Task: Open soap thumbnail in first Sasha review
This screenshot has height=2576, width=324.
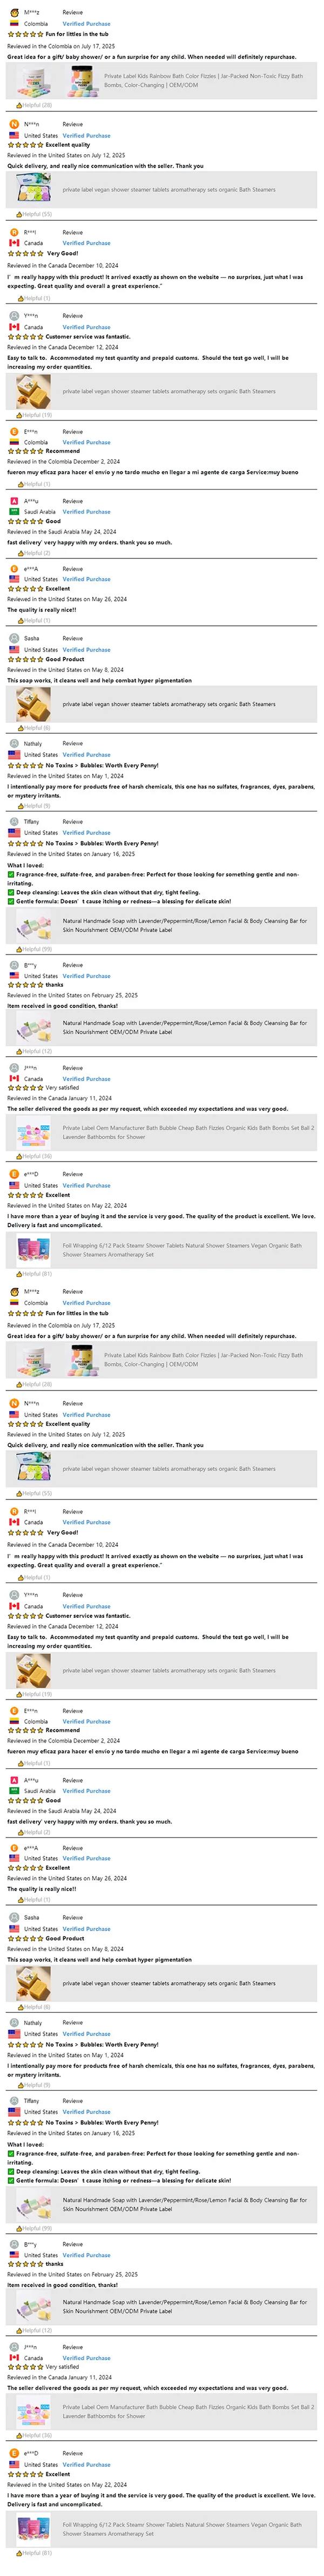Action: coord(34,704)
